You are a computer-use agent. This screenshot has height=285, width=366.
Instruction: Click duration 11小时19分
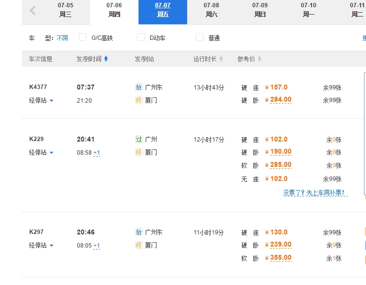point(209,232)
